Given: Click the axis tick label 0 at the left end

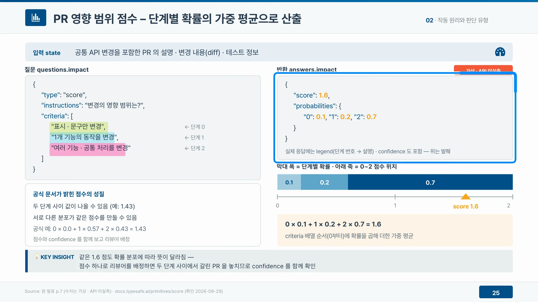Looking at the screenshot, I should 277,206.
